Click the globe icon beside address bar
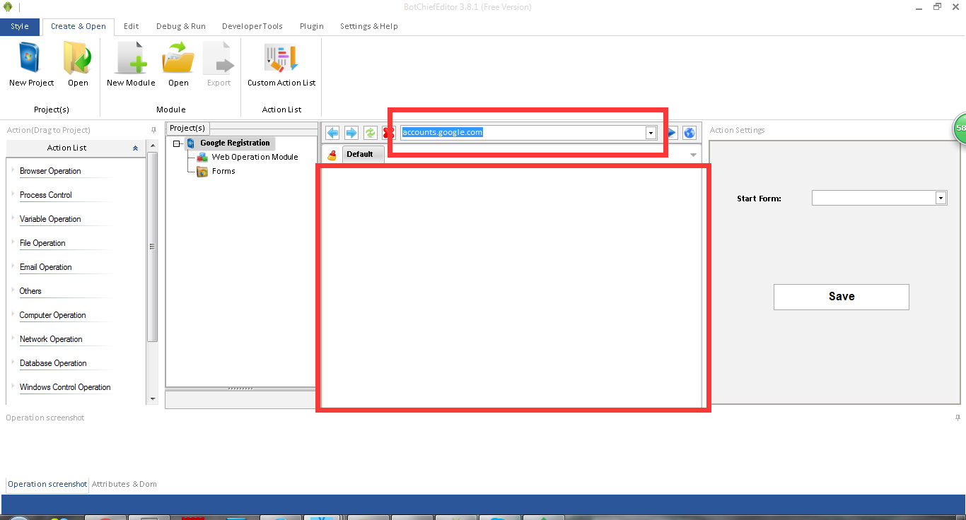The height and width of the screenshot is (520, 966). 689,133
